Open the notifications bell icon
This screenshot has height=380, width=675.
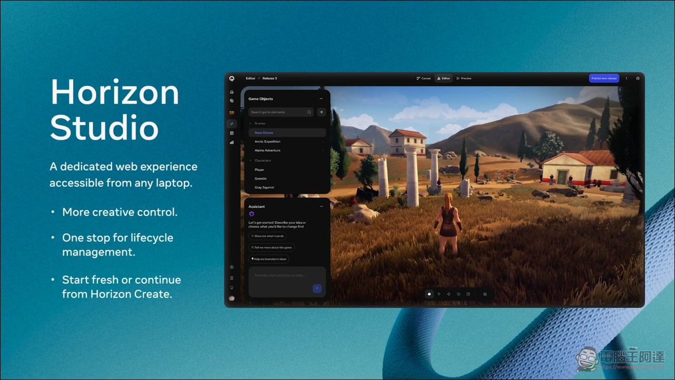[232, 287]
